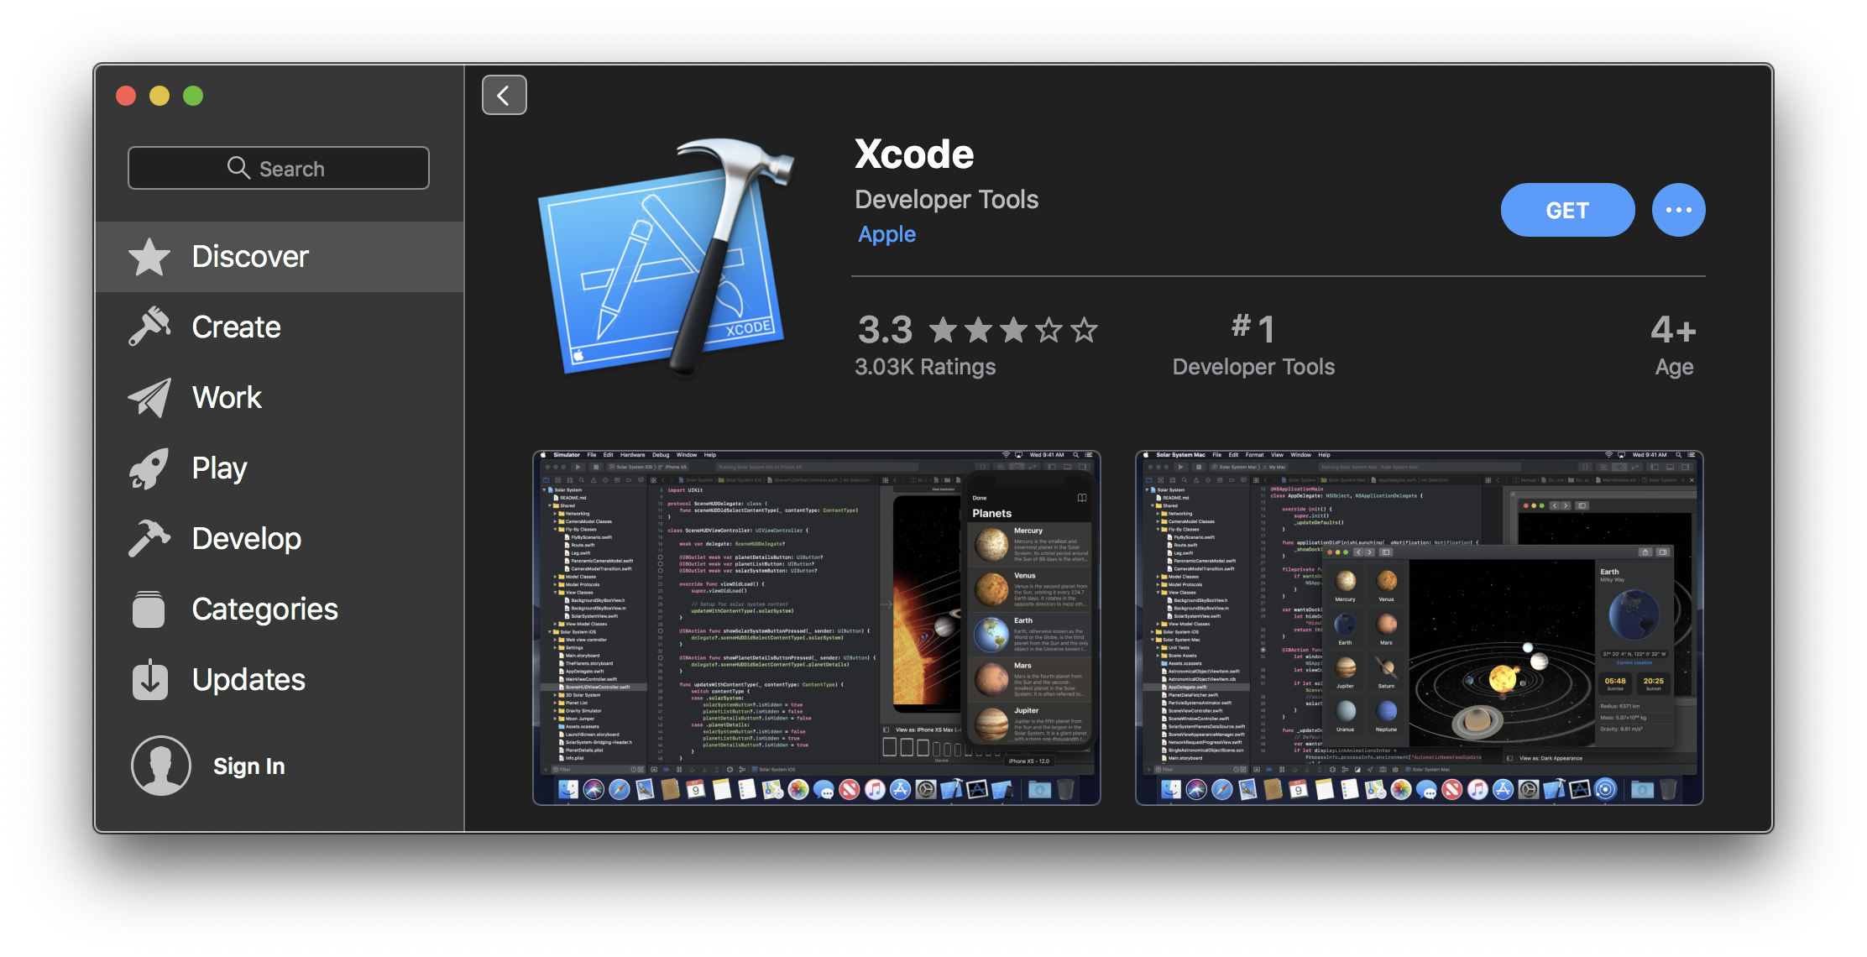Open Play via the rocket icon
Viewport: 1867px width, 957px height.
tap(149, 468)
